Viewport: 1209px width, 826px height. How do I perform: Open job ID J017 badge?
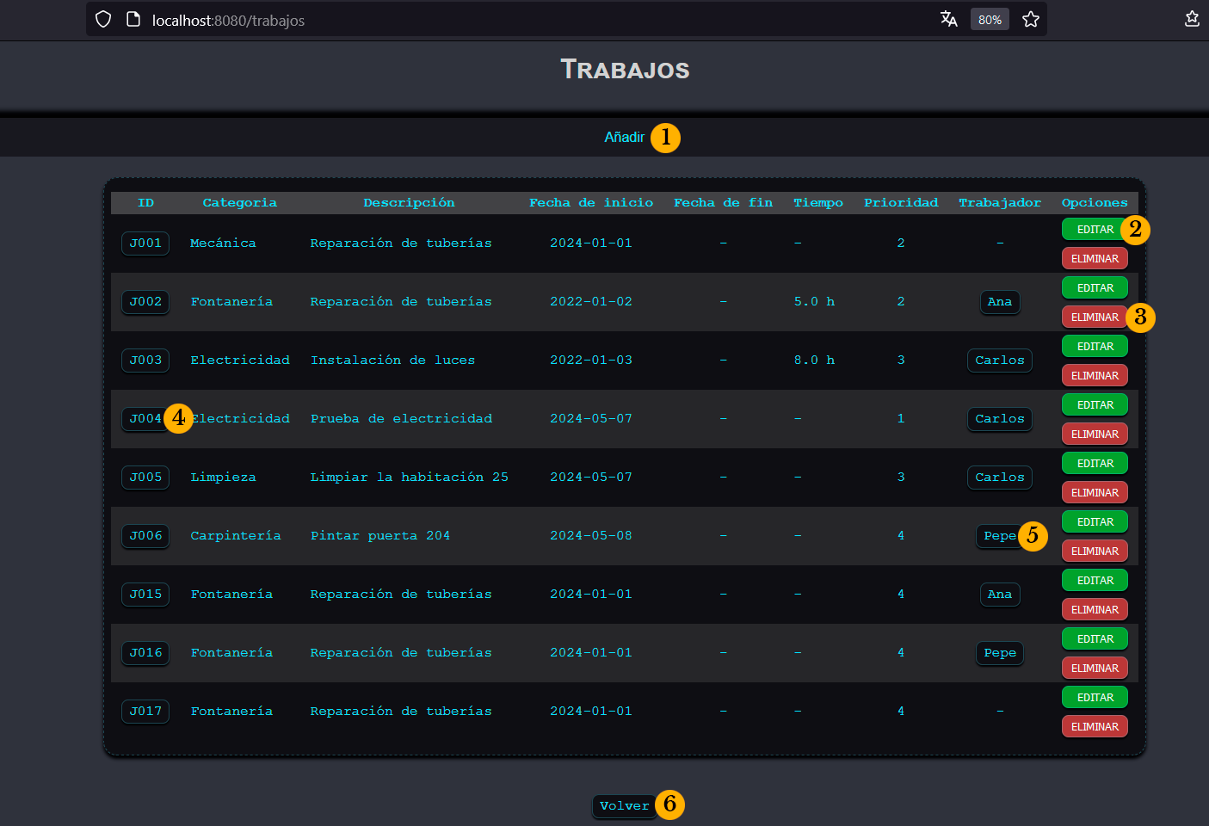point(145,712)
